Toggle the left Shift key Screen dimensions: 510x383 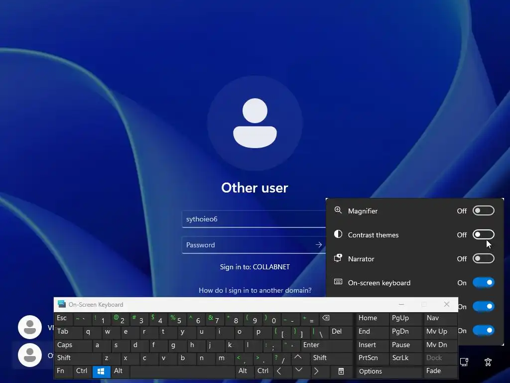pos(78,359)
